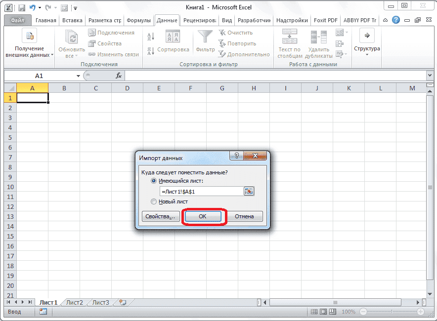The height and width of the screenshot is (321, 437).
Task: Click the Обновить все icon
Action: click(x=71, y=37)
